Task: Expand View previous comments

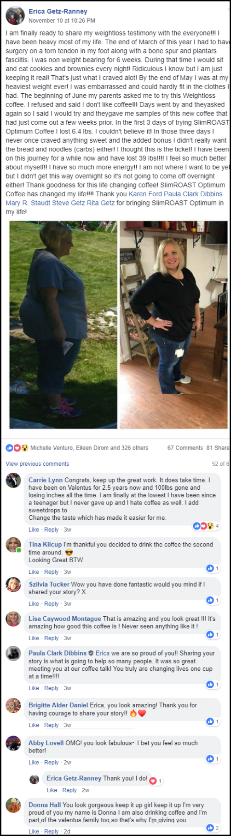Action: point(37,464)
